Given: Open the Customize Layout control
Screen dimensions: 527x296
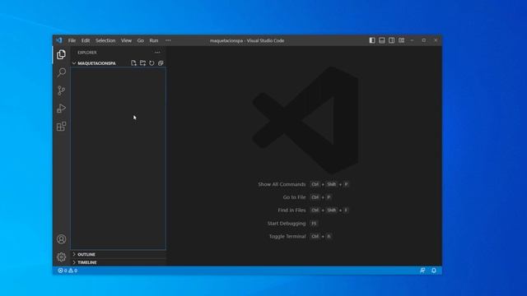Looking at the screenshot, I should pos(401,40).
